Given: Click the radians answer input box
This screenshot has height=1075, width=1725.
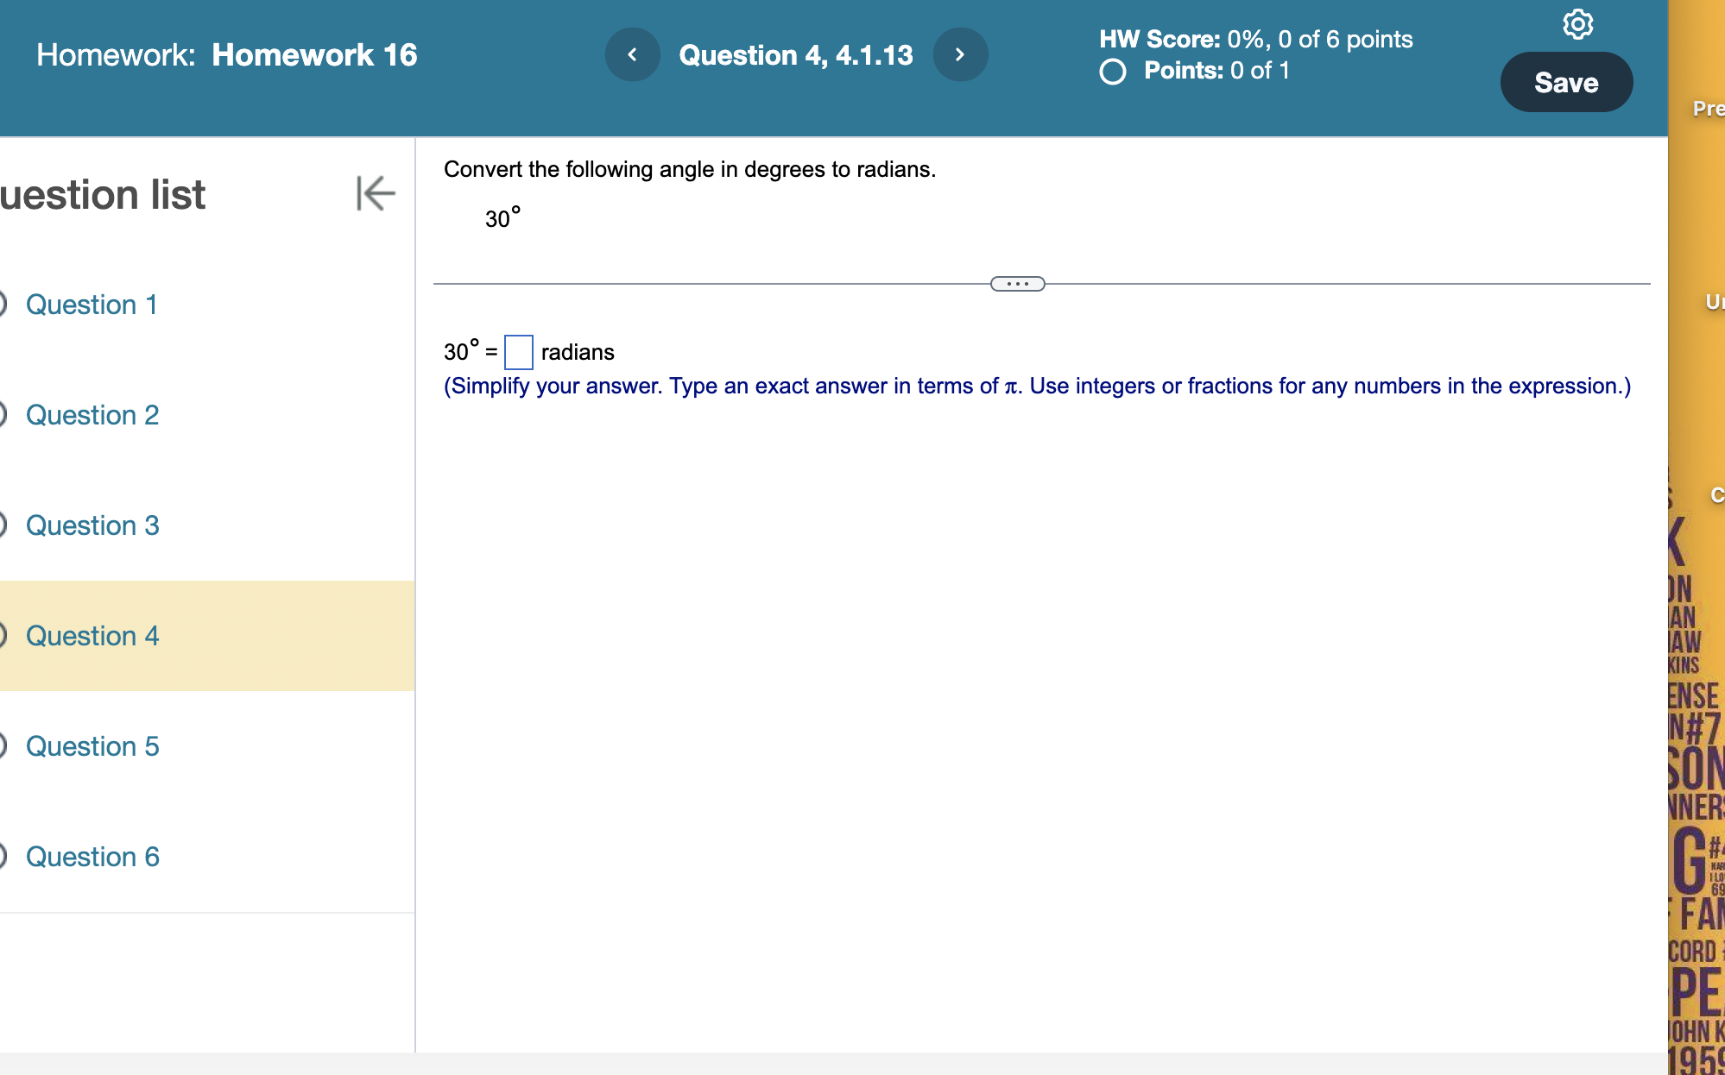Looking at the screenshot, I should (519, 352).
